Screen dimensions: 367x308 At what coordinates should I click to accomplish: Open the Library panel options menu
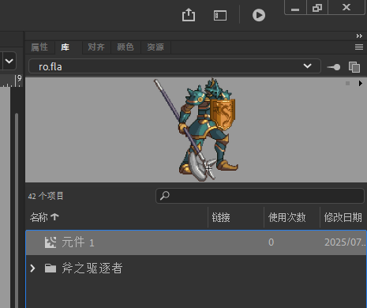[359, 47]
